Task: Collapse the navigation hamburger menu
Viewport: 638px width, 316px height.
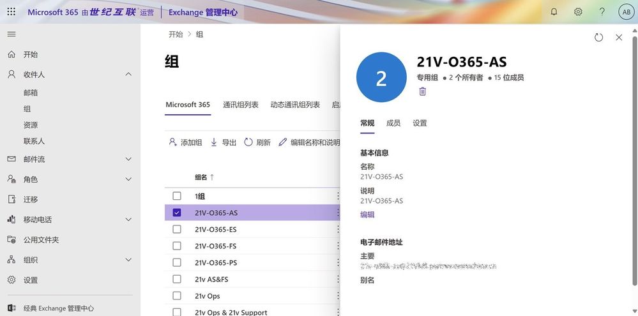Action: 11,34
